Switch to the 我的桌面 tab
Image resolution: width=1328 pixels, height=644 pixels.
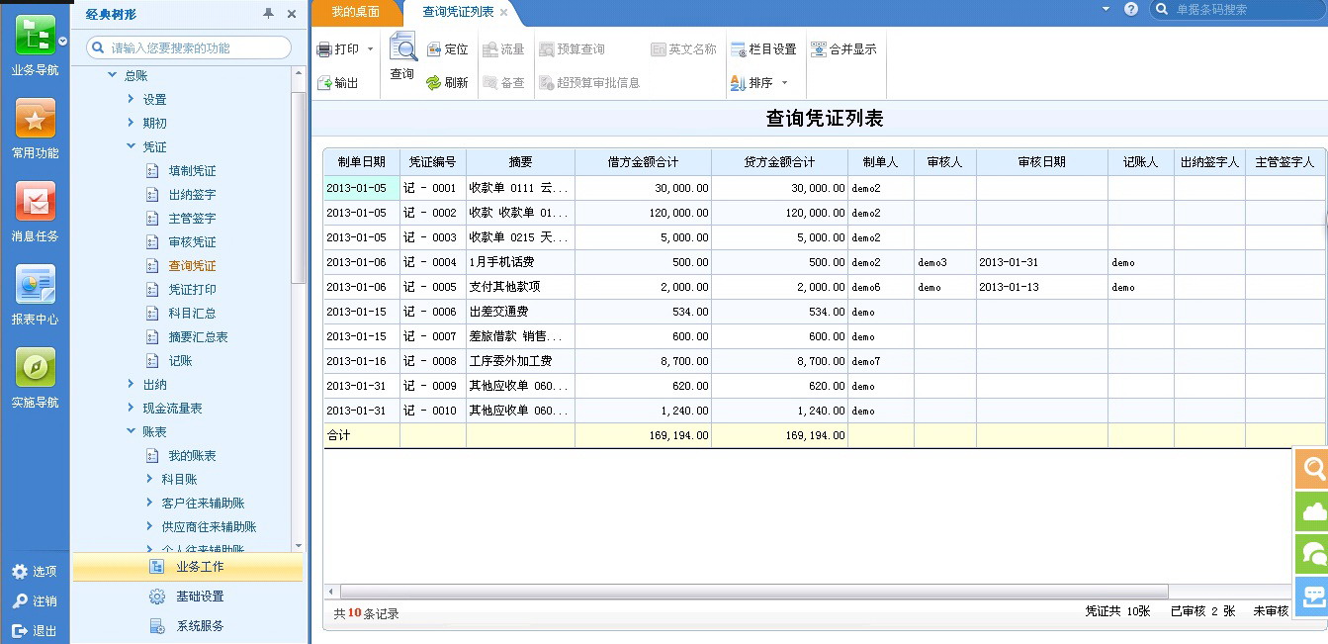(356, 12)
